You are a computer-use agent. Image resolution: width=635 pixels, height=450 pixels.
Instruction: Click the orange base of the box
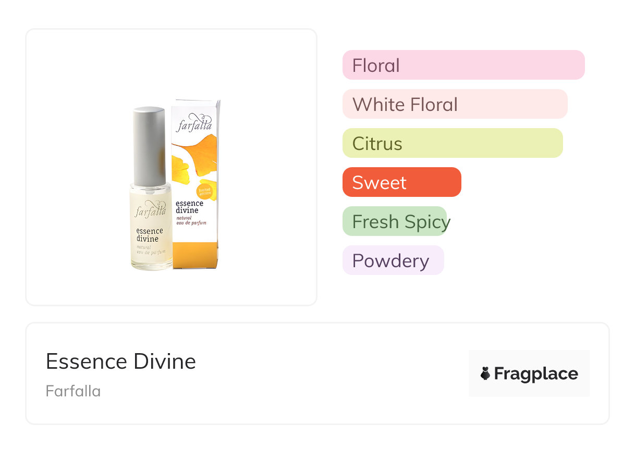[195, 255]
